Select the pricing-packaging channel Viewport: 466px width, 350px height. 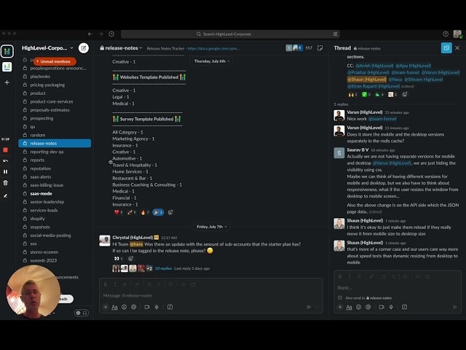coord(47,85)
